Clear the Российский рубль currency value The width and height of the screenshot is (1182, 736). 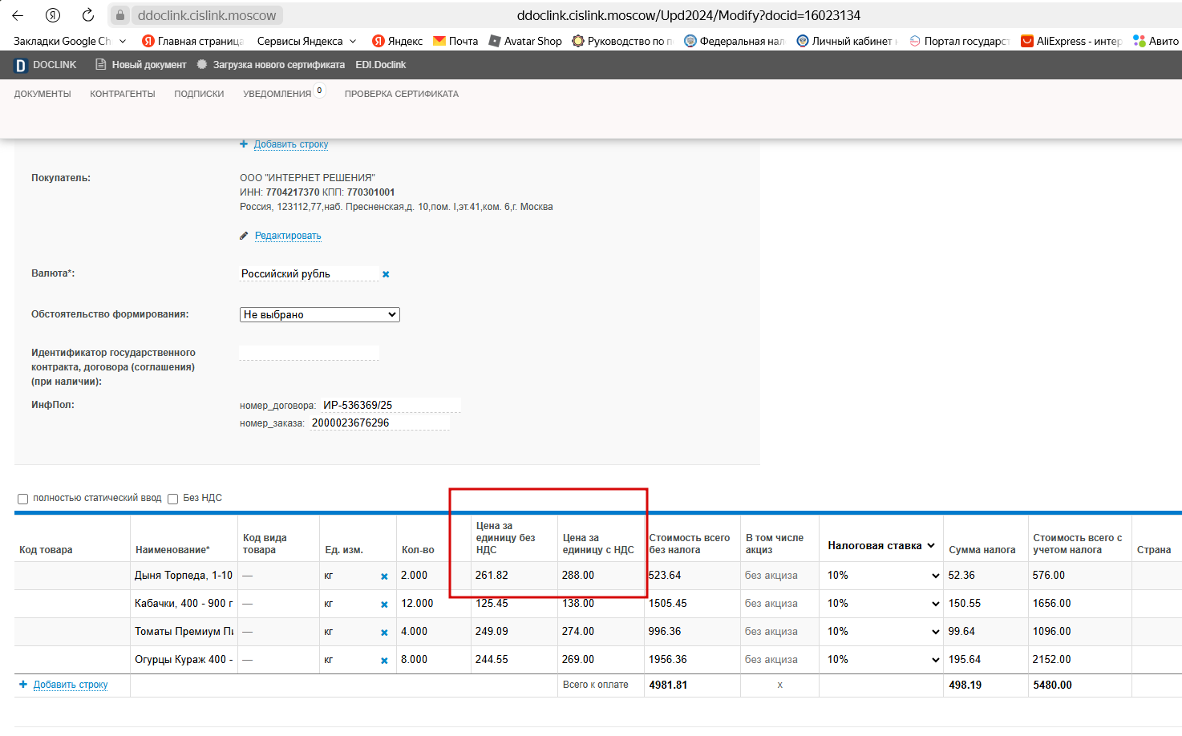386,274
